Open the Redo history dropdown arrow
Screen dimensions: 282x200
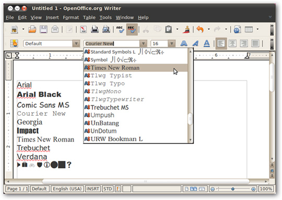pyautogui.click(x=226, y=29)
